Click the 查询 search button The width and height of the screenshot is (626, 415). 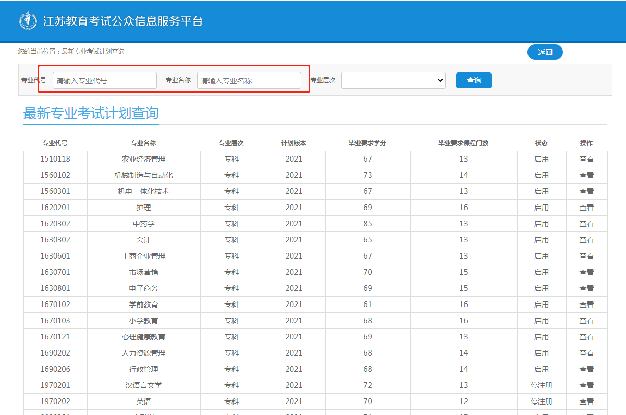pyautogui.click(x=473, y=80)
